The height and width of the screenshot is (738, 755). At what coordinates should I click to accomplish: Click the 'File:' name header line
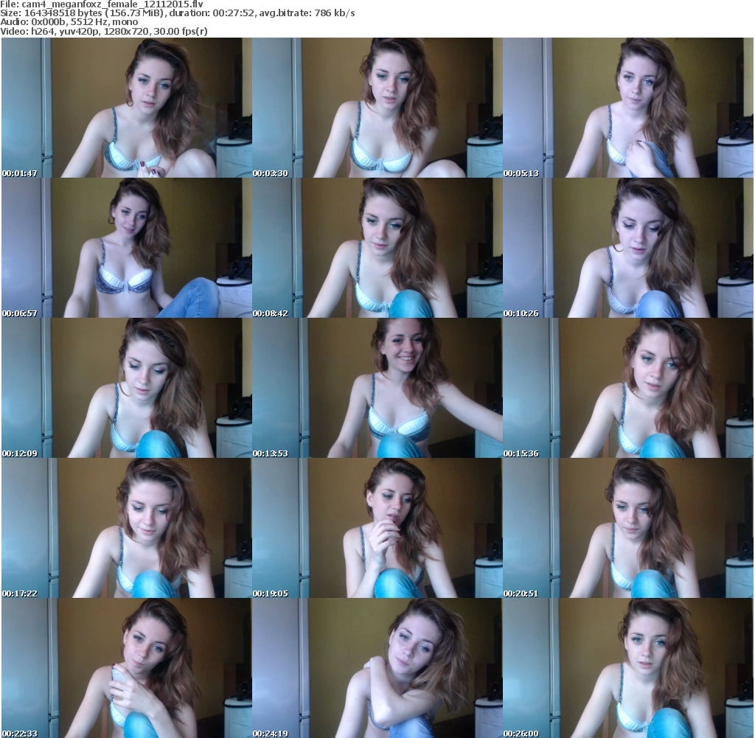[x=102, y=4]
